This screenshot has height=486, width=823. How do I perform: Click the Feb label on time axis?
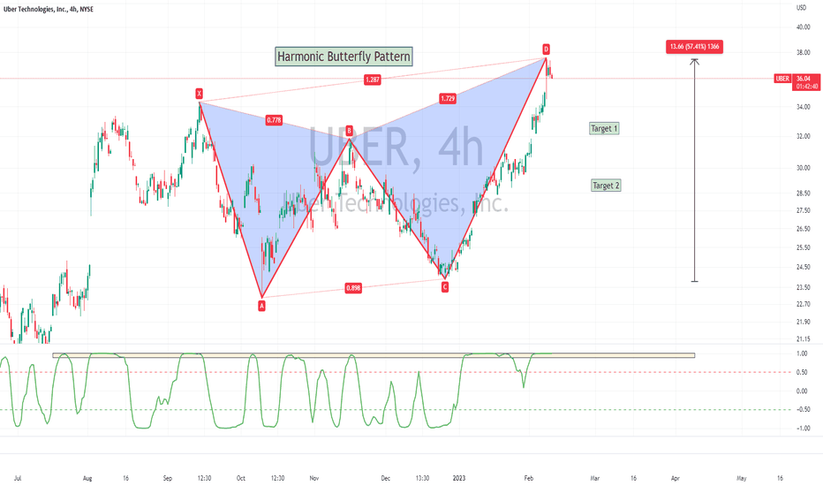click(x=529, y=478)
